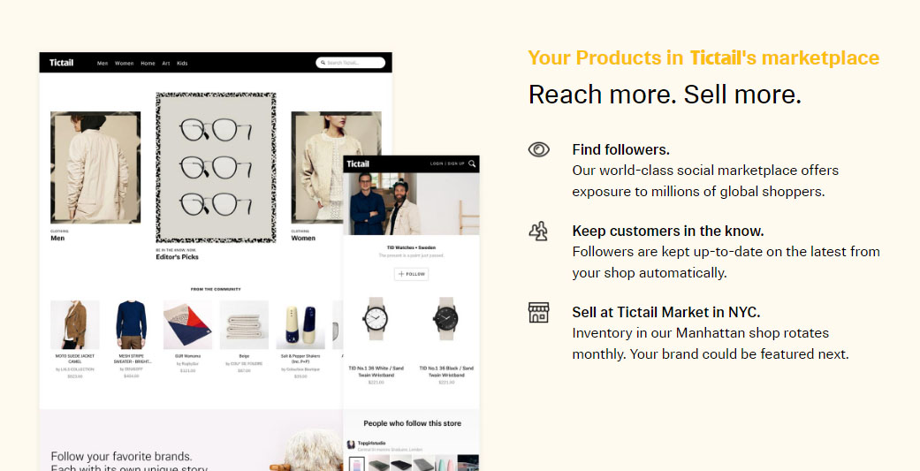Open the Men menu item in top nav

pos(103,63)
